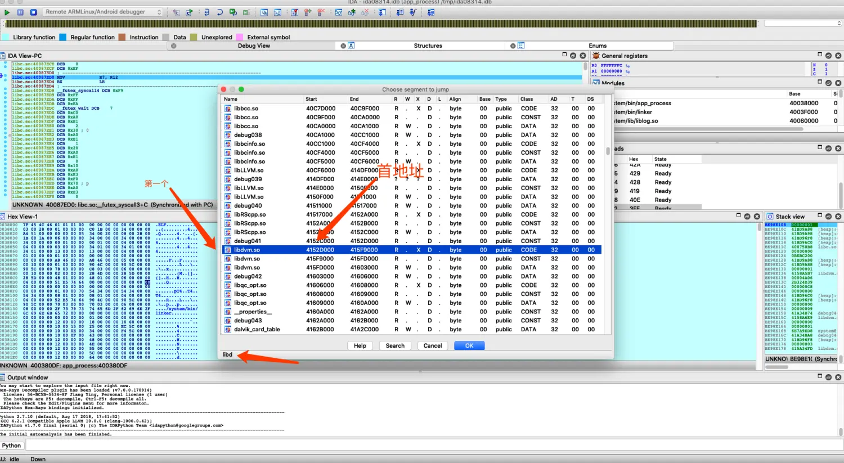Screen dimensions: 844x463
Task: Click the Step over toolbar icon
Action: (220, 12)
